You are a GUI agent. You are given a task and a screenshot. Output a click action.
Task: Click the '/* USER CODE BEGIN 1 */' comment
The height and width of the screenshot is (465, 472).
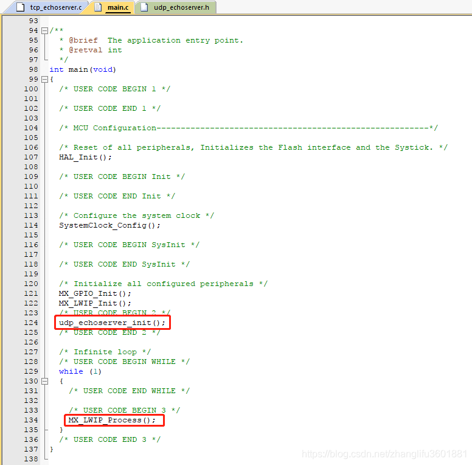[x=115, y=89]
